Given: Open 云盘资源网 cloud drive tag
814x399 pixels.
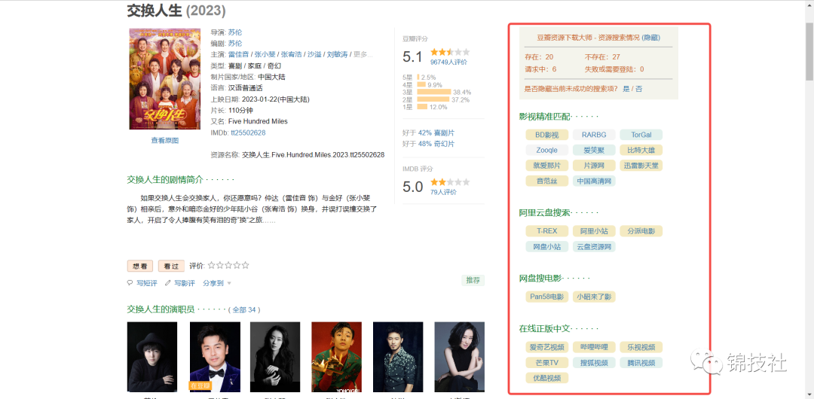Looking at the screenshot, I should tap(594, 246).
